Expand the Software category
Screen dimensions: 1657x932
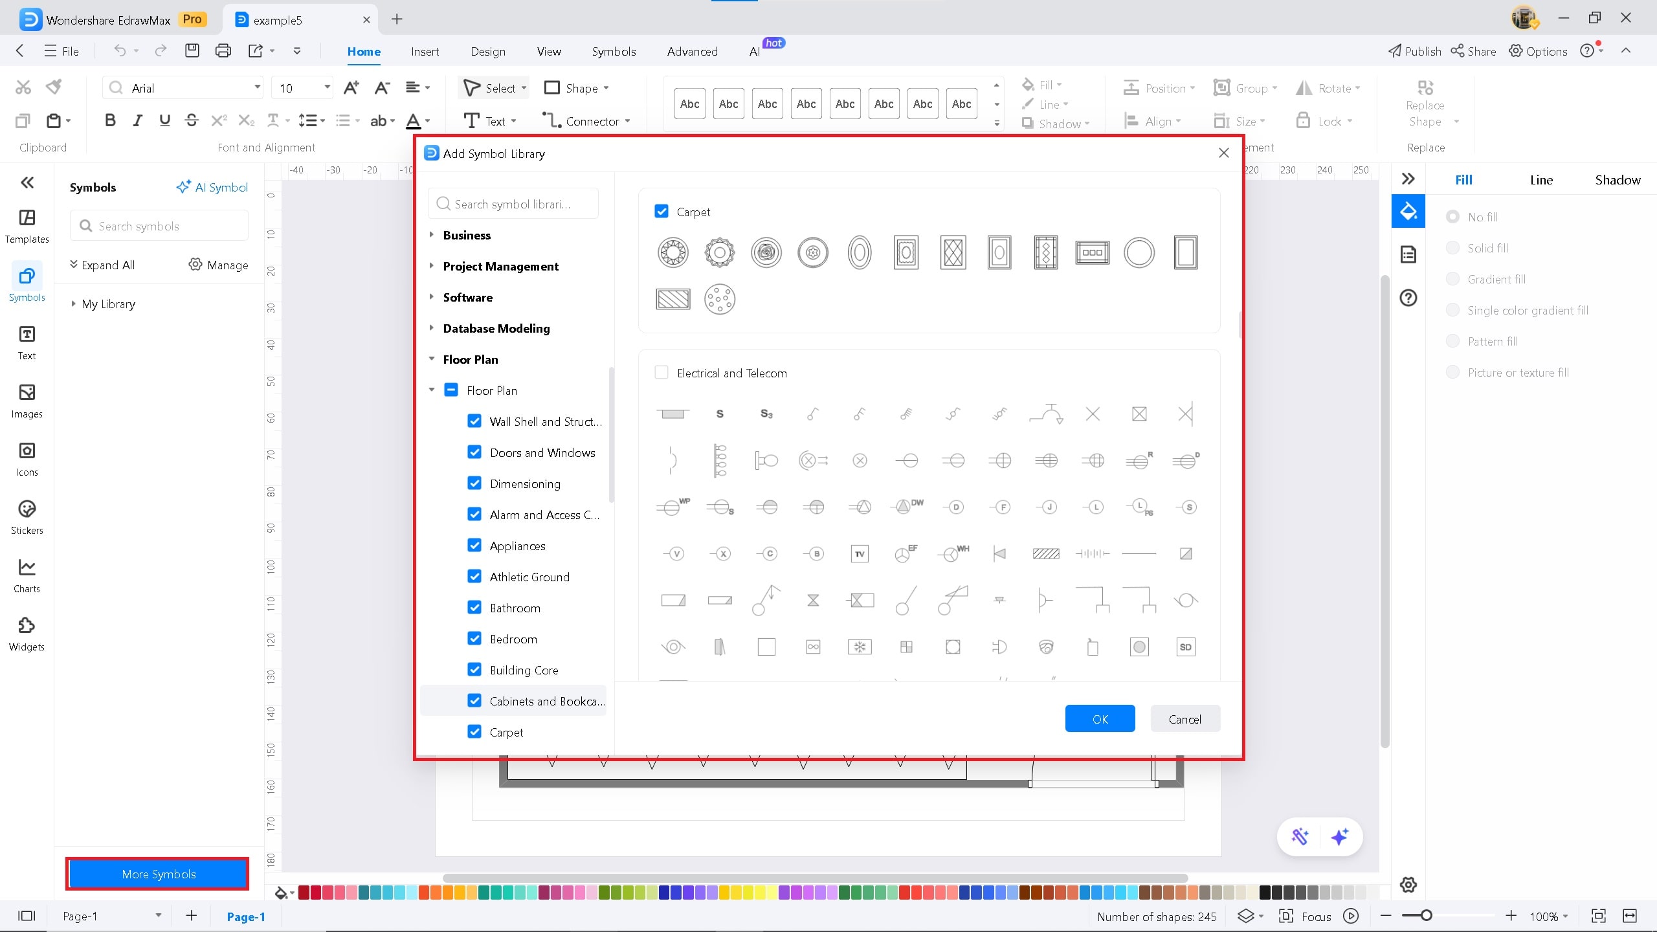coord(432,297)
